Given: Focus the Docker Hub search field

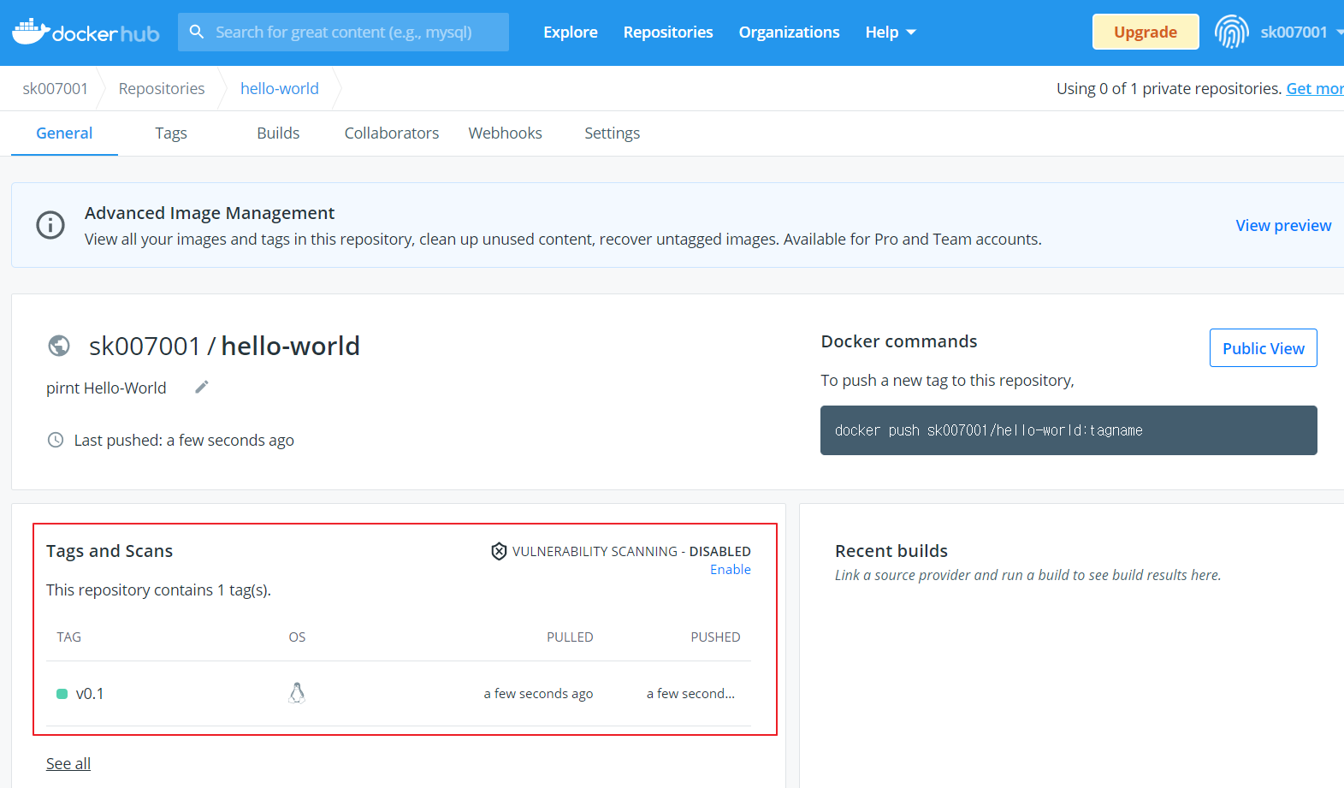Looking at the screenshot, I should (x=343, y=32).
